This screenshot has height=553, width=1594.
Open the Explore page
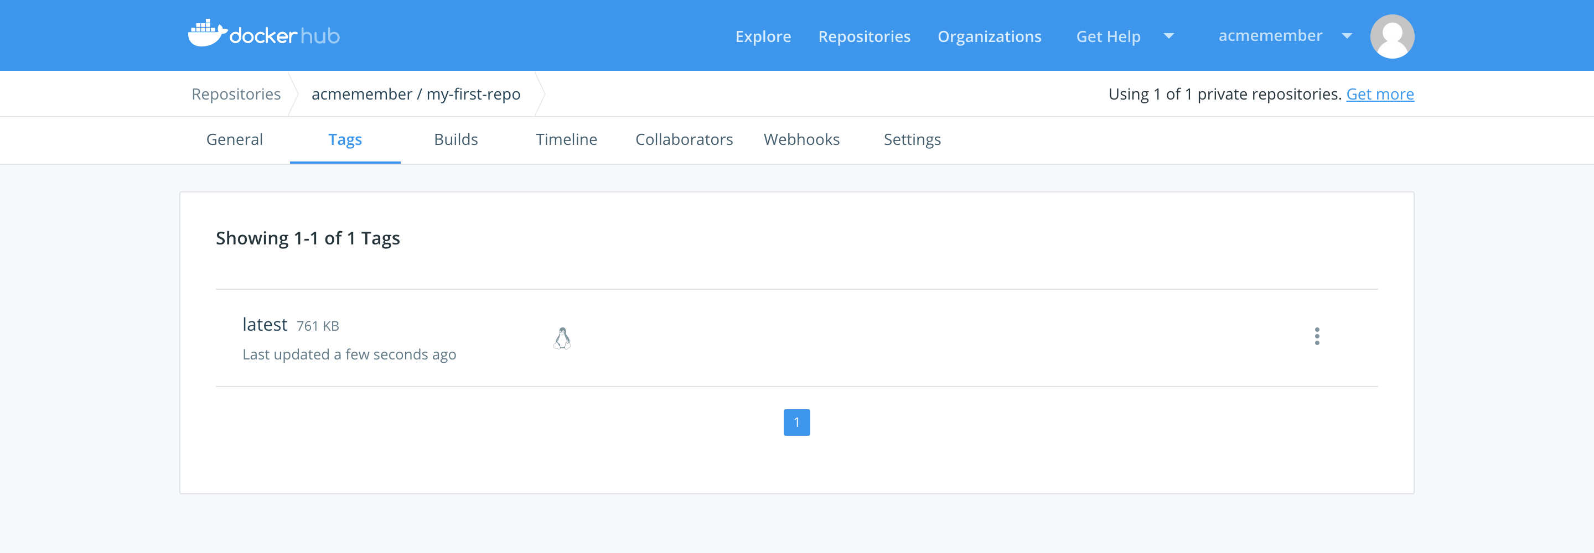click(762, 36)
